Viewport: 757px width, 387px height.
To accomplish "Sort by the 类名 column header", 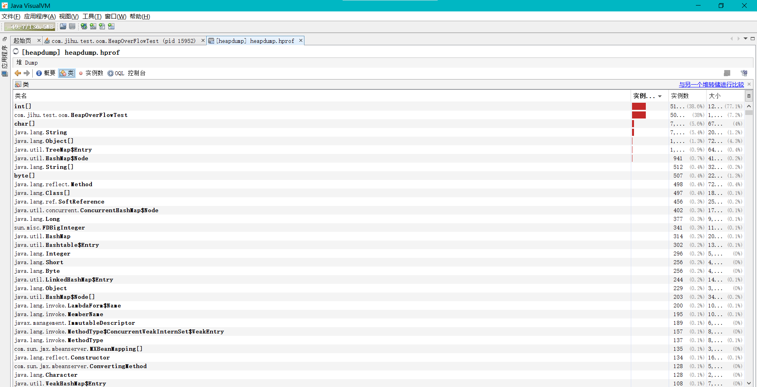I will (322, 96).
